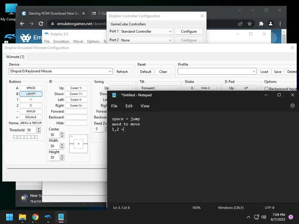Open Notepad View menu

tap(145, 106)
